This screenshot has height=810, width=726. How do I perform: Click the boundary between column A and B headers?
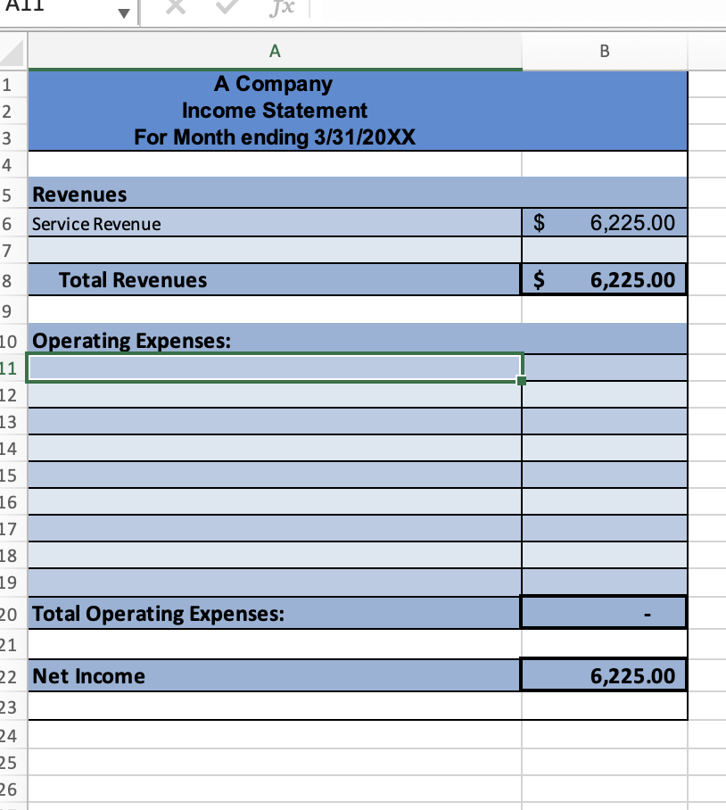coord(522,51)
